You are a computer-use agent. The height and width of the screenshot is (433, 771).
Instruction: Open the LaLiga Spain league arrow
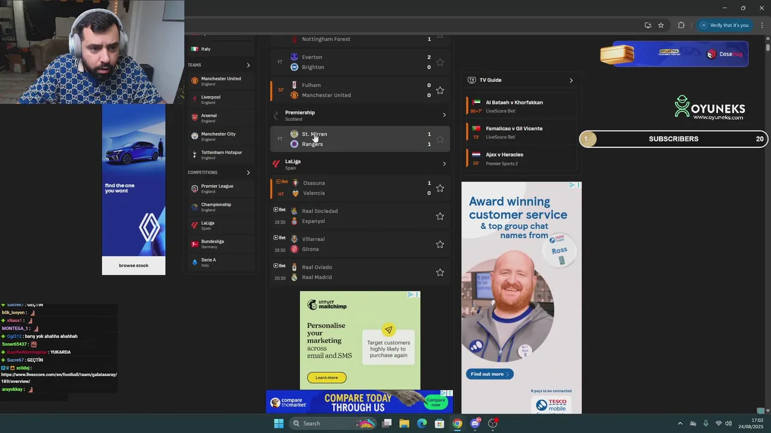pos(444,164)
